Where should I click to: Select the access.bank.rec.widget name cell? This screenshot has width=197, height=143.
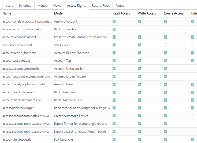18,108
